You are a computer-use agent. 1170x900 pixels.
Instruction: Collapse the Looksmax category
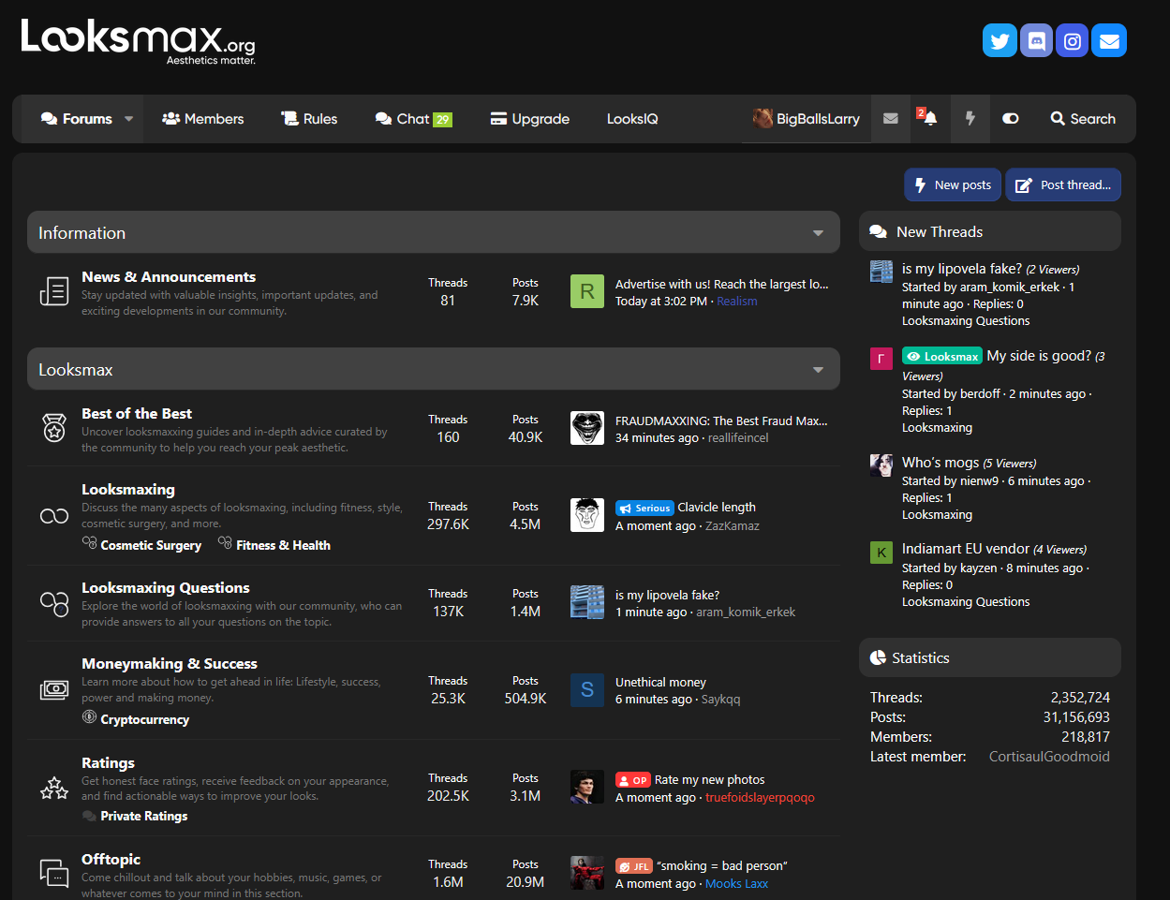click(x=818, y=370)
